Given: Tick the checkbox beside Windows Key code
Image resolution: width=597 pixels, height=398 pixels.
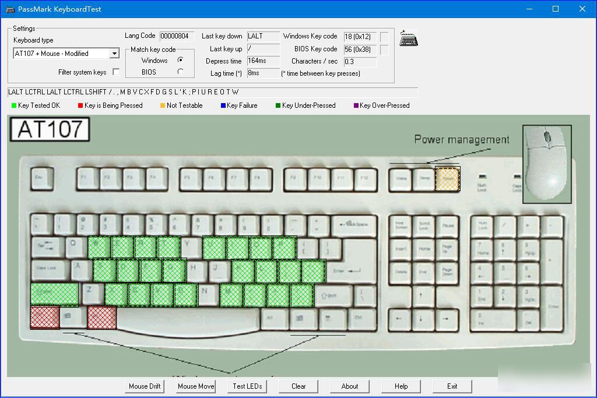Looking at the screenshot, I should 384,37.
